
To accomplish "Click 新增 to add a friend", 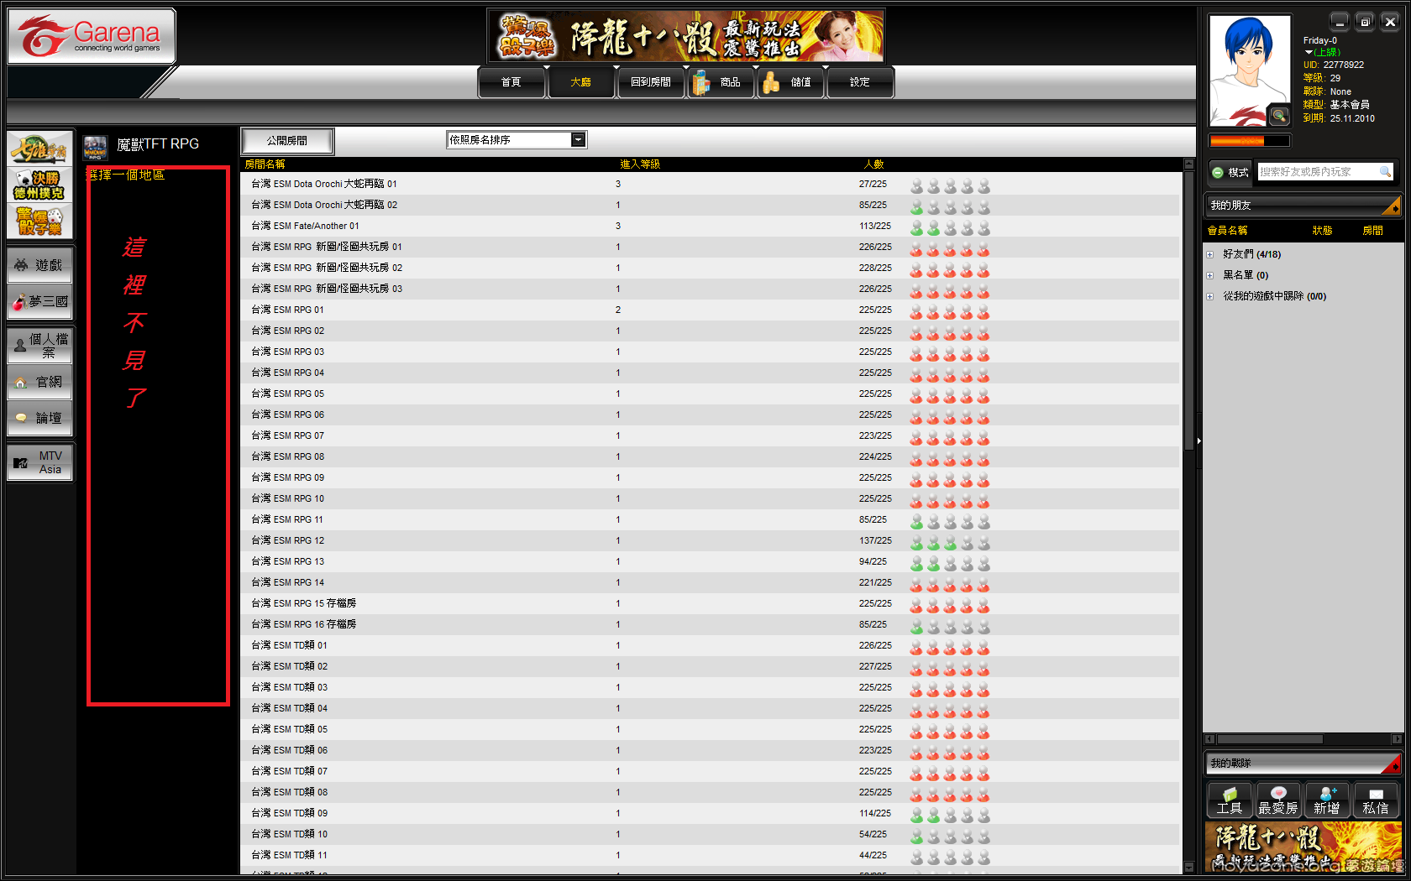I will 1327,800.
